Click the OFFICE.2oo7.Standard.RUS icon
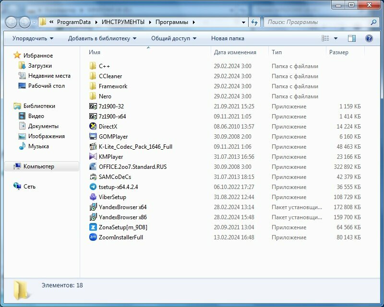The image size is (384, 307). (x=93, y=167)
